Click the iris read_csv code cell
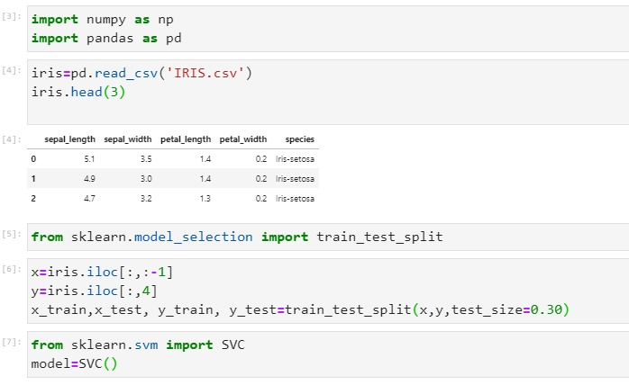The width and height of the screenshot is (629, 385). tap(328, 92)
